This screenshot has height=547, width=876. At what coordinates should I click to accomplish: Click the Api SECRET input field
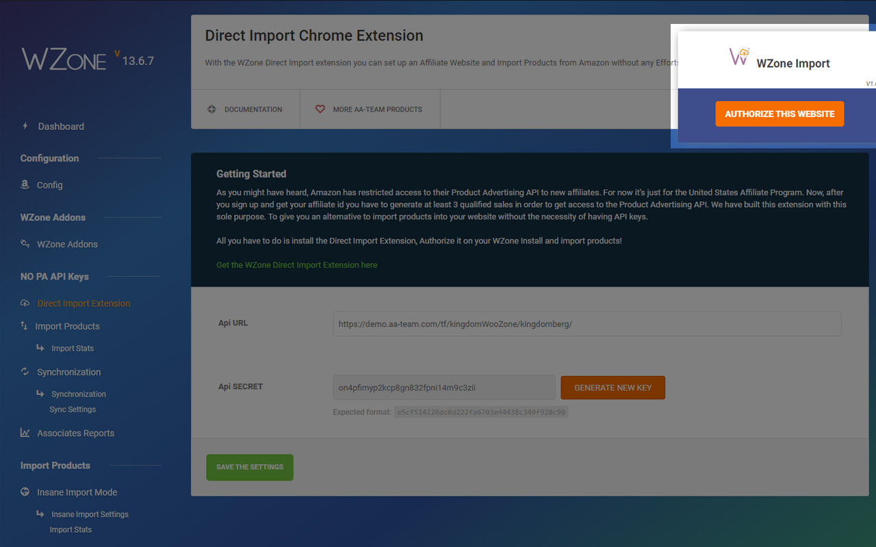tap(444, 388)
